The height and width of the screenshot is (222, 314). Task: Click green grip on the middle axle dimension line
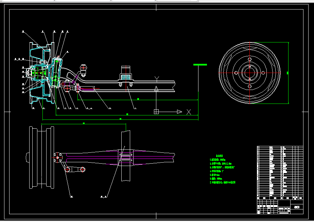coord(127,114)
